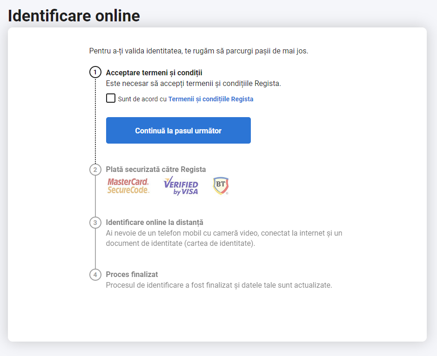Click the Proces finalizat heading
Viewport: 437px width, 356px height.
point(132,275)
